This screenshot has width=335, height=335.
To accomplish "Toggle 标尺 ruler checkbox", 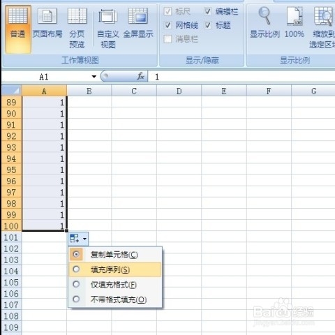I will (x=167, y=11).
